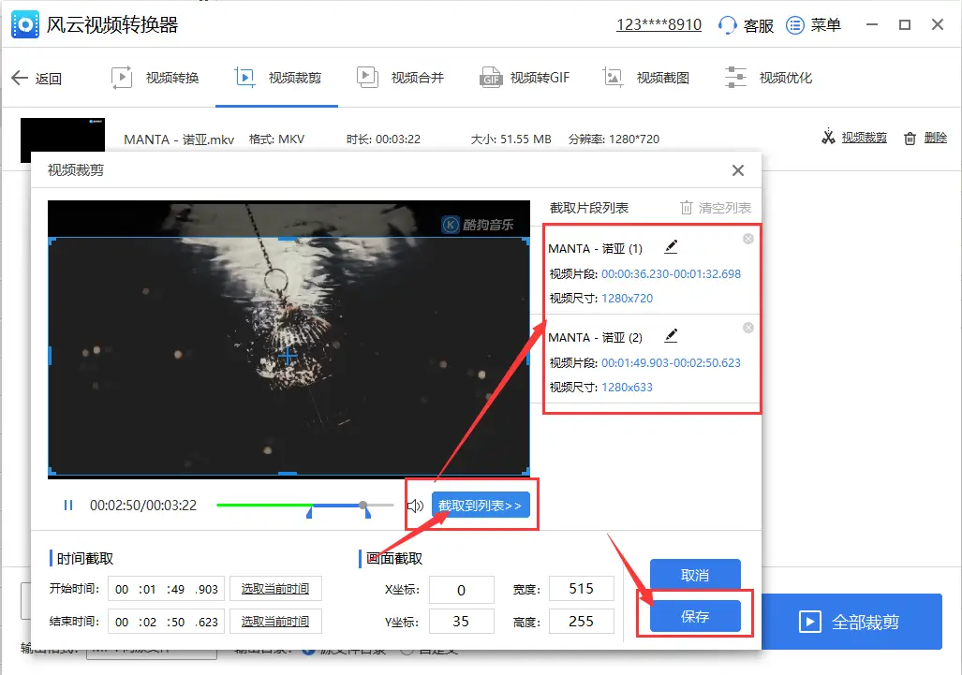Open the 视频合并 tab
Screen dimensions: 962x675
pos(400,78)
